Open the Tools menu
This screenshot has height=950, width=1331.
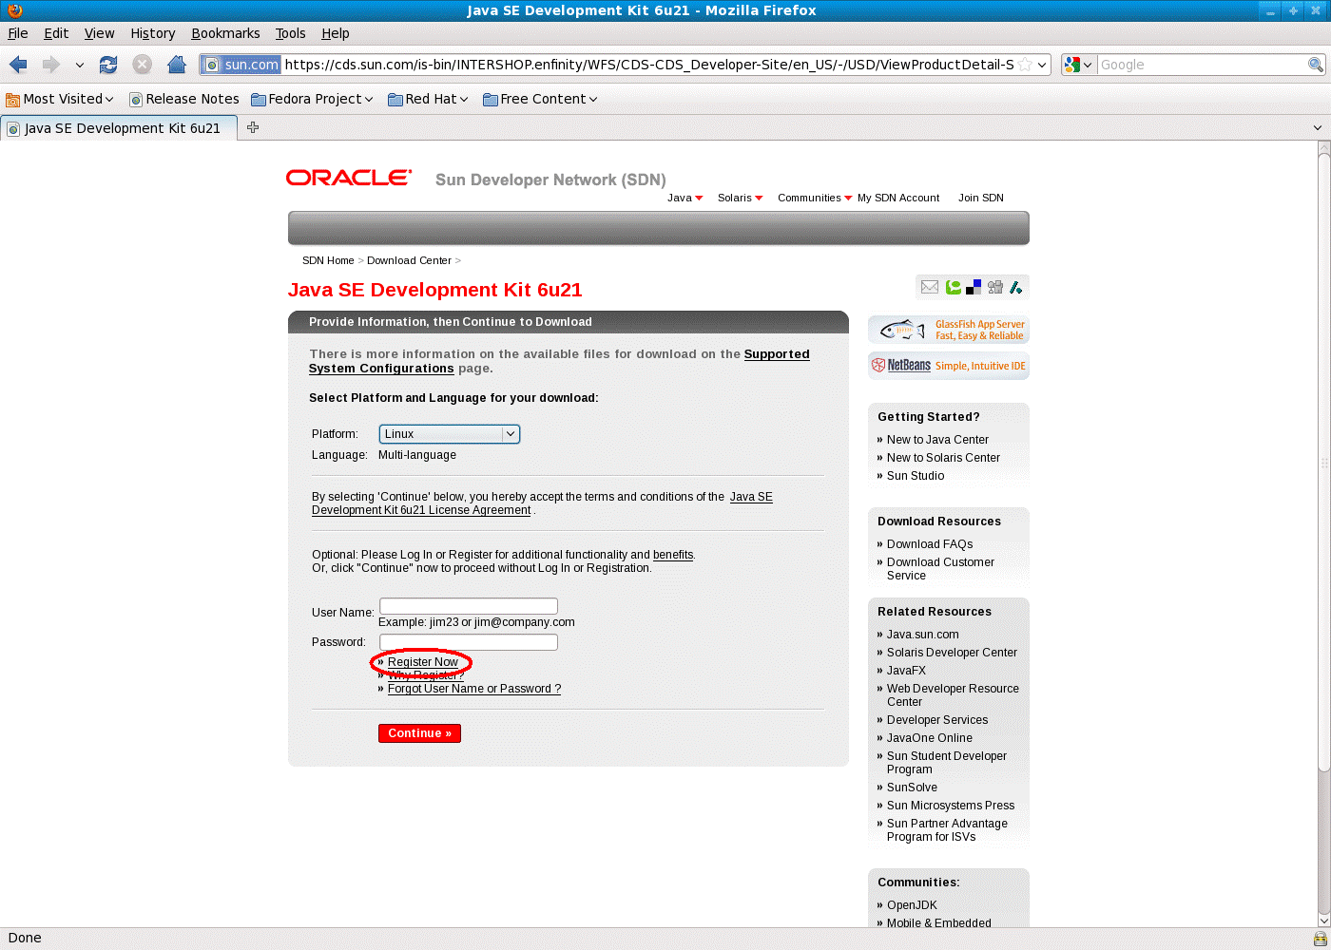pos(290,33)
